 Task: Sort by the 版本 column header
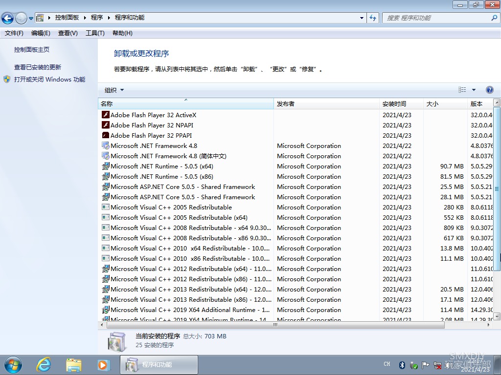pos(480,104)
